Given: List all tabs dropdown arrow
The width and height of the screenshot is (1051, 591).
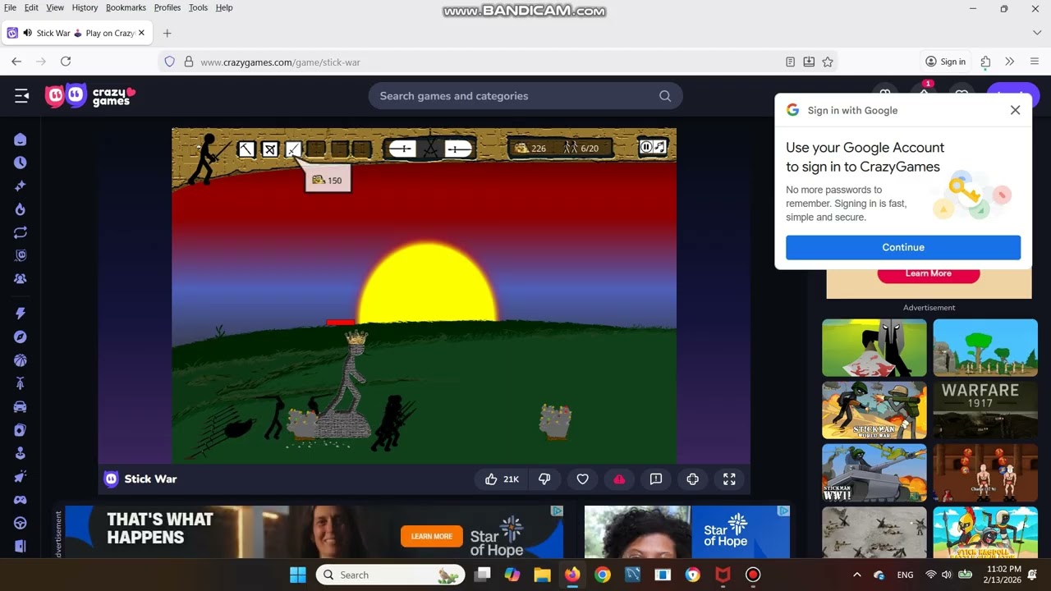Looking at the screenshot, I should pyautogui.click(x=1036, y=33).
